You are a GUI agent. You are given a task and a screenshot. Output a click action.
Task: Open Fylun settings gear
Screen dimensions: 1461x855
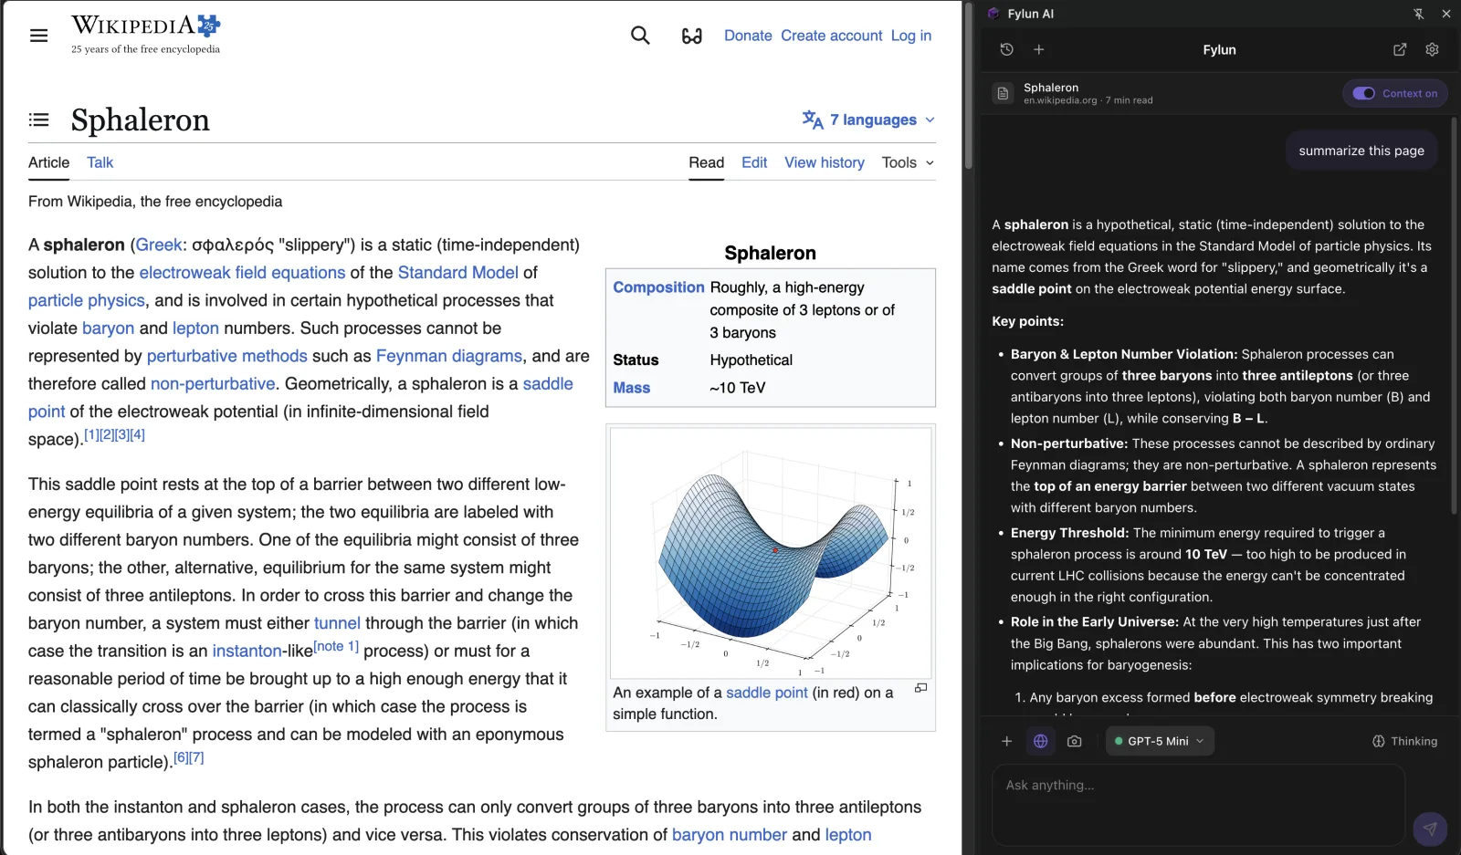coord(1432,49)
